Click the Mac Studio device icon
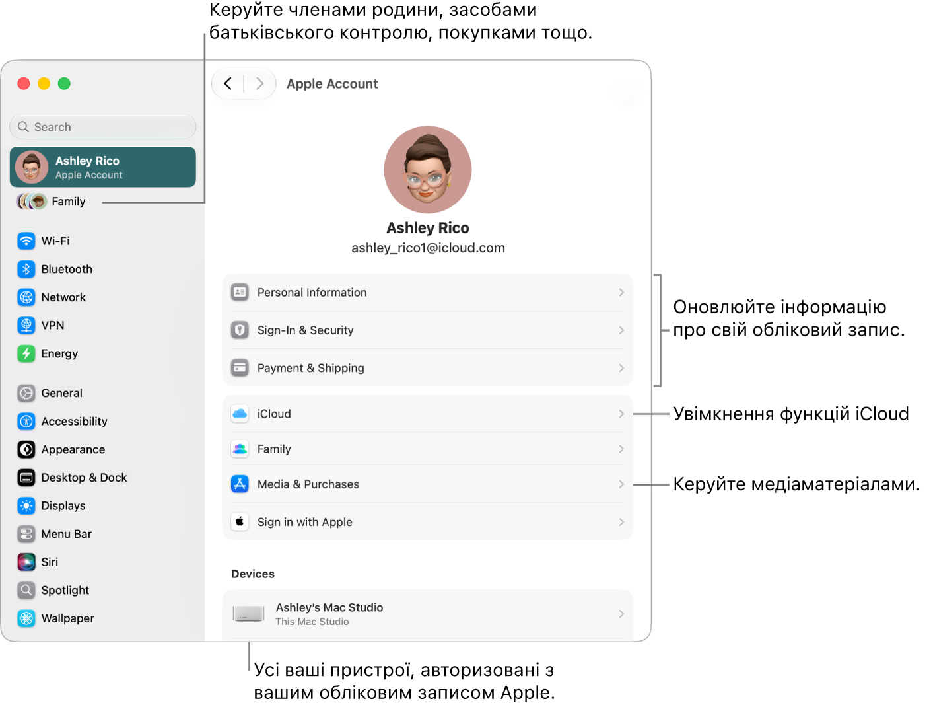 249,614
